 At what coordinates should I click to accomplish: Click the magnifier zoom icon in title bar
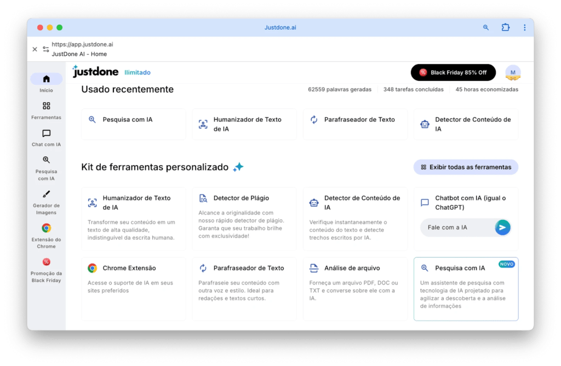[x=486, y=27]
